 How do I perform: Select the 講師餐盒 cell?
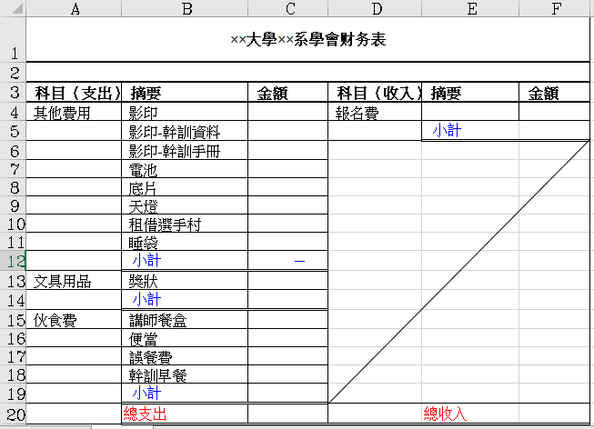point(184,320)
